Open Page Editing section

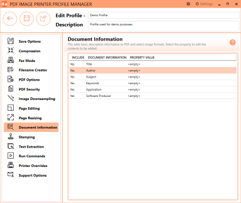coord(29,109)
